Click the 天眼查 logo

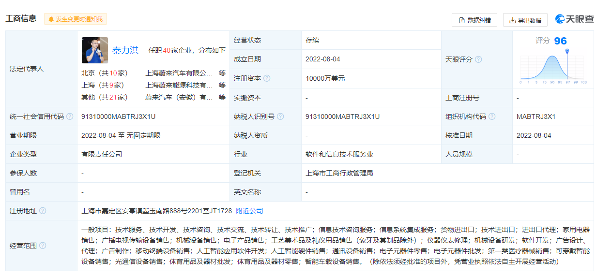point(574,19)
